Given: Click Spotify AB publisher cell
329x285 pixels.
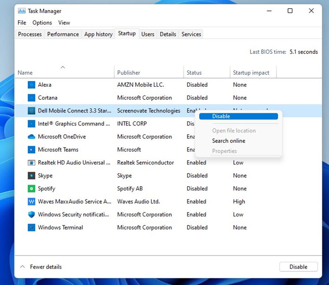Looking at the screenshot, I should (x=130, y=189).
